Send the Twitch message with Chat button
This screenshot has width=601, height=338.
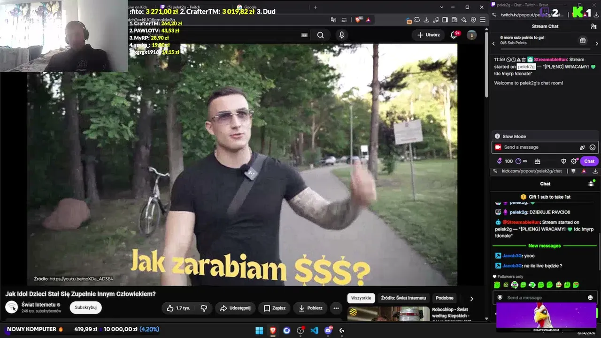pos(589,161)
